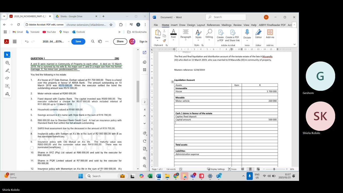Click the PDF viewer vertical scrollbar
The width and height of the screenshot is (343, 193).
click(x=138, y=92)
